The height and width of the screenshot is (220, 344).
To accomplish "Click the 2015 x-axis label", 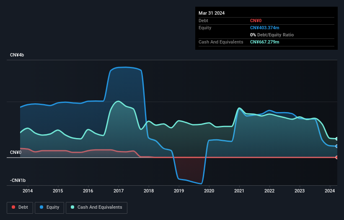I will tap(58, 191).
